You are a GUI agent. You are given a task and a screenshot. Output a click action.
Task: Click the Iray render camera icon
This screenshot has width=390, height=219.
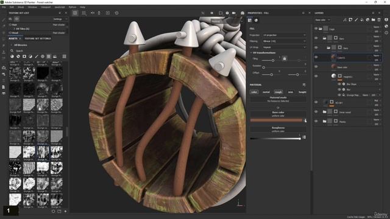[243, 13]
